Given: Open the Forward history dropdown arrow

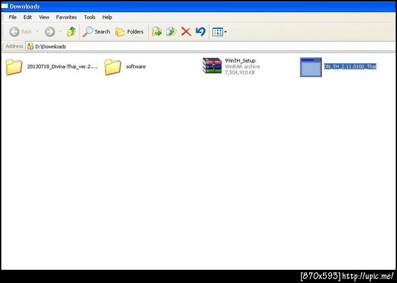Looking at the screenshot, I should (60, 32).
